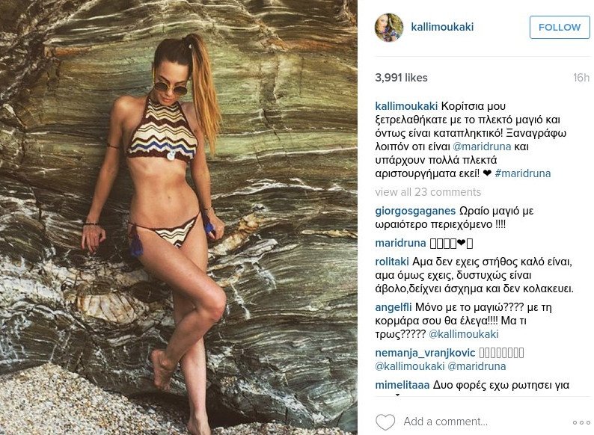Focus the Add a comment field
Viewport: 594px width, 435px height.
(446, 422)
